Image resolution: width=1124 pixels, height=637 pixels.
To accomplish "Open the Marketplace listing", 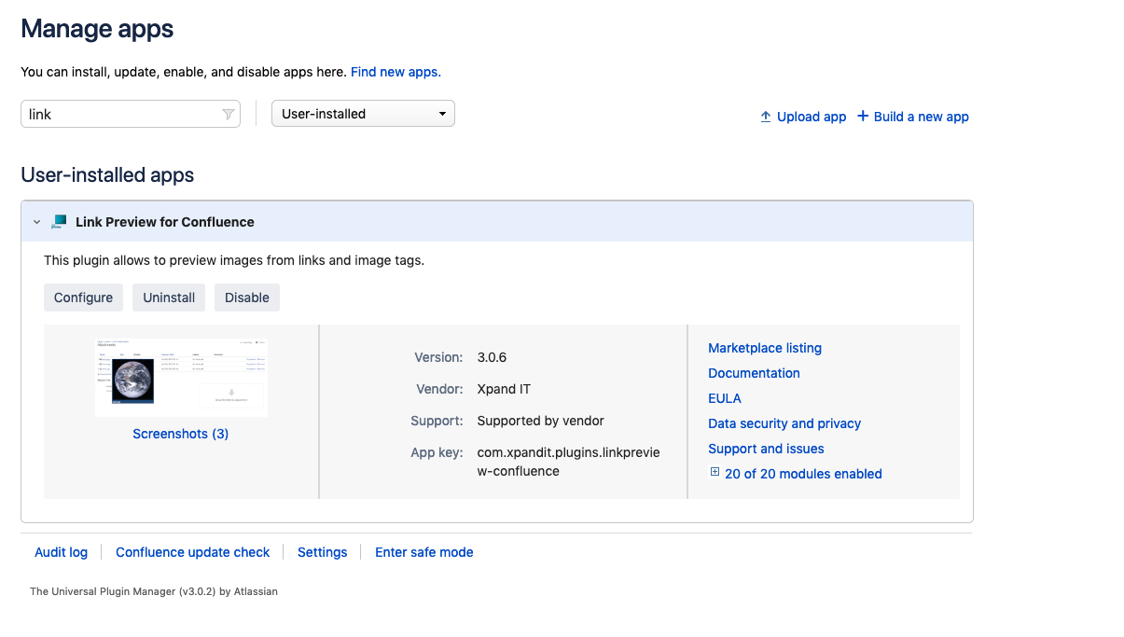I will pyautogui.click(x=765, y=348).
